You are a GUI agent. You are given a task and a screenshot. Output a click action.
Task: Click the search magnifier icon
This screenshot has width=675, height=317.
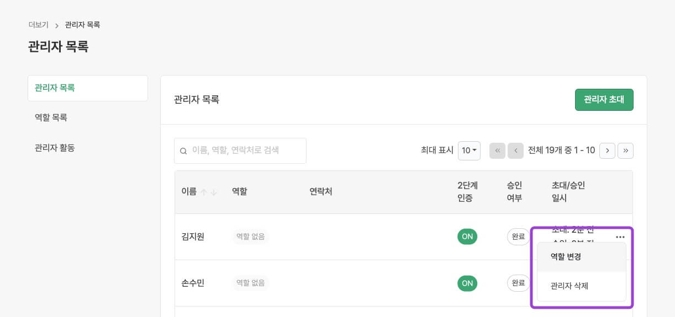(183, 151)
